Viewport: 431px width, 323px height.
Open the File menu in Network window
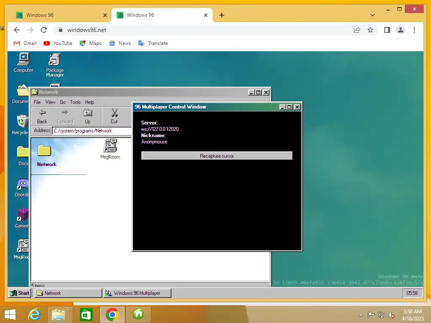pos(37,102)
